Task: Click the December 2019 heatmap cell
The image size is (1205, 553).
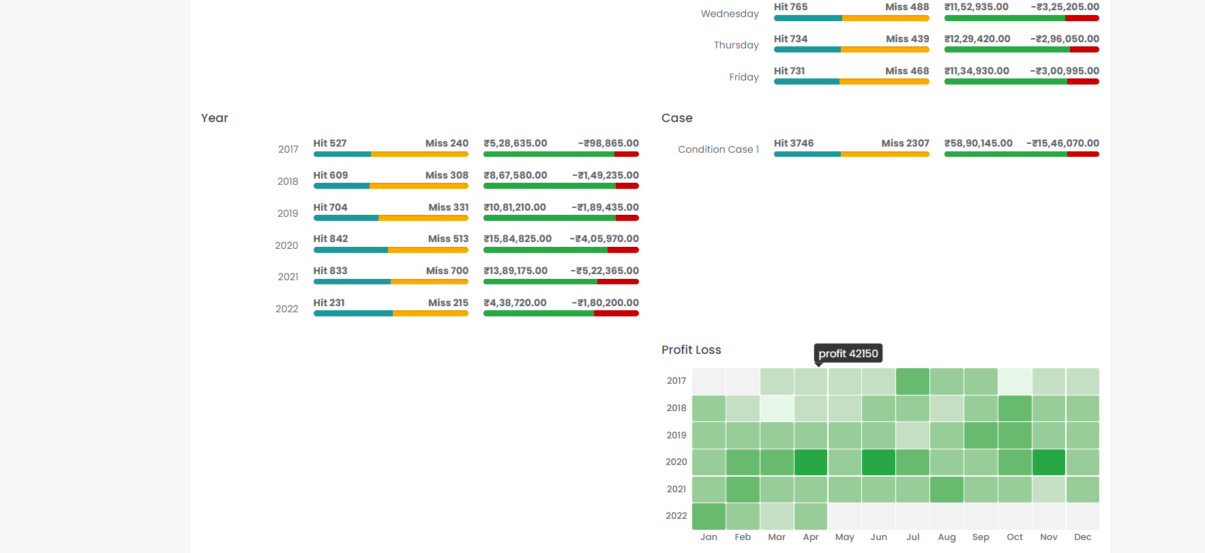Action: point(1082,435)
